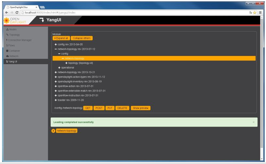Click the OpenDaylight logo
This screenshot has height=164, width=266.
pyautogui.click(x=15, y=21)
